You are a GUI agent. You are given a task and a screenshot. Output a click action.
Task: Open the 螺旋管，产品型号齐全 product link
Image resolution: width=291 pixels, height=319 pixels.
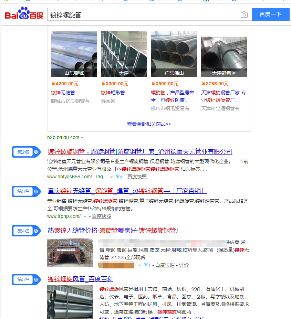tap(173, 96)
